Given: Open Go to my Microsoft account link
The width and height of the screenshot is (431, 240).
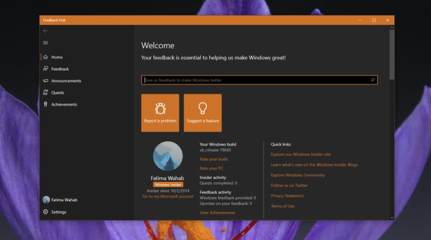Looking at the screenshot, I should click(168, 196).
